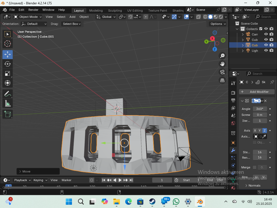The width and height of the screenshot is (277, 208).
Task: Toggle camera view in viewport
Action: click(222, 72)
